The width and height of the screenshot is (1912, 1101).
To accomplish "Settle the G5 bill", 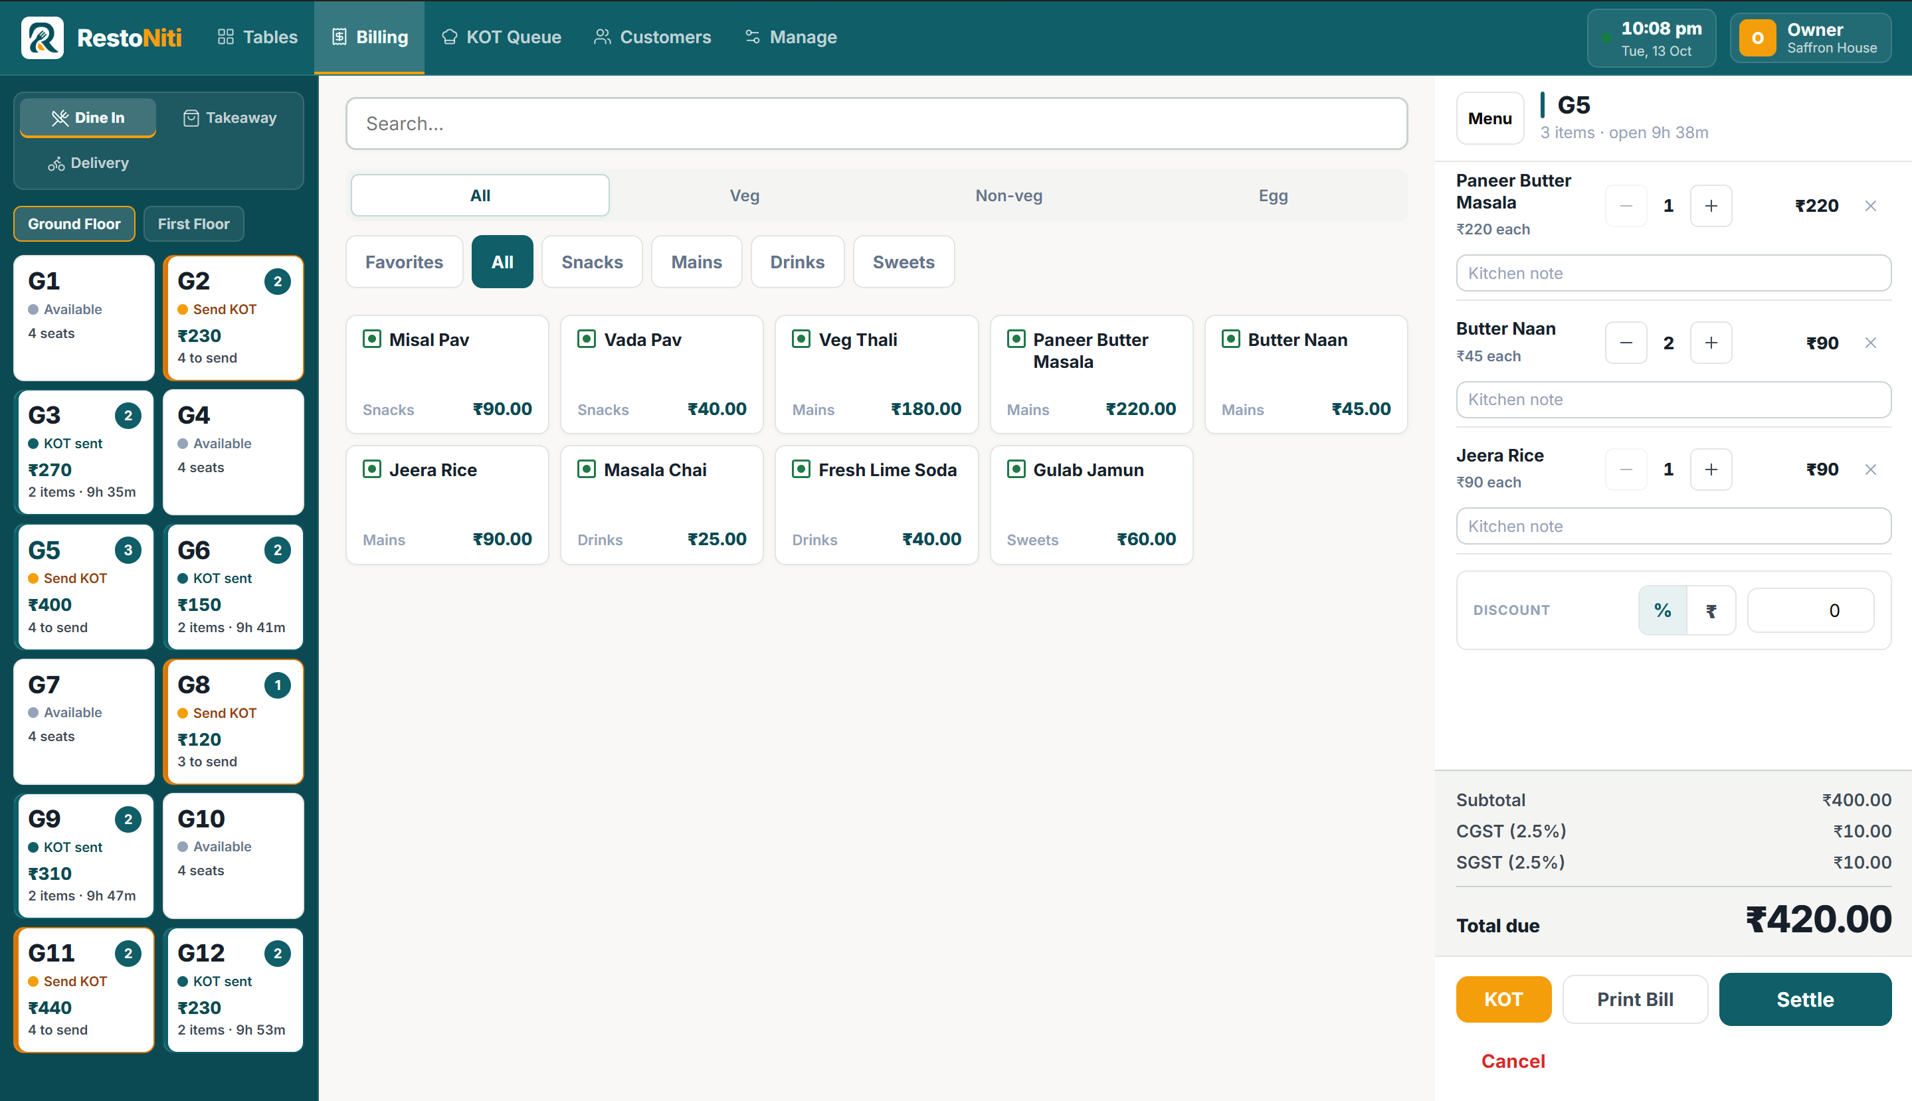I will [1804, 999].
